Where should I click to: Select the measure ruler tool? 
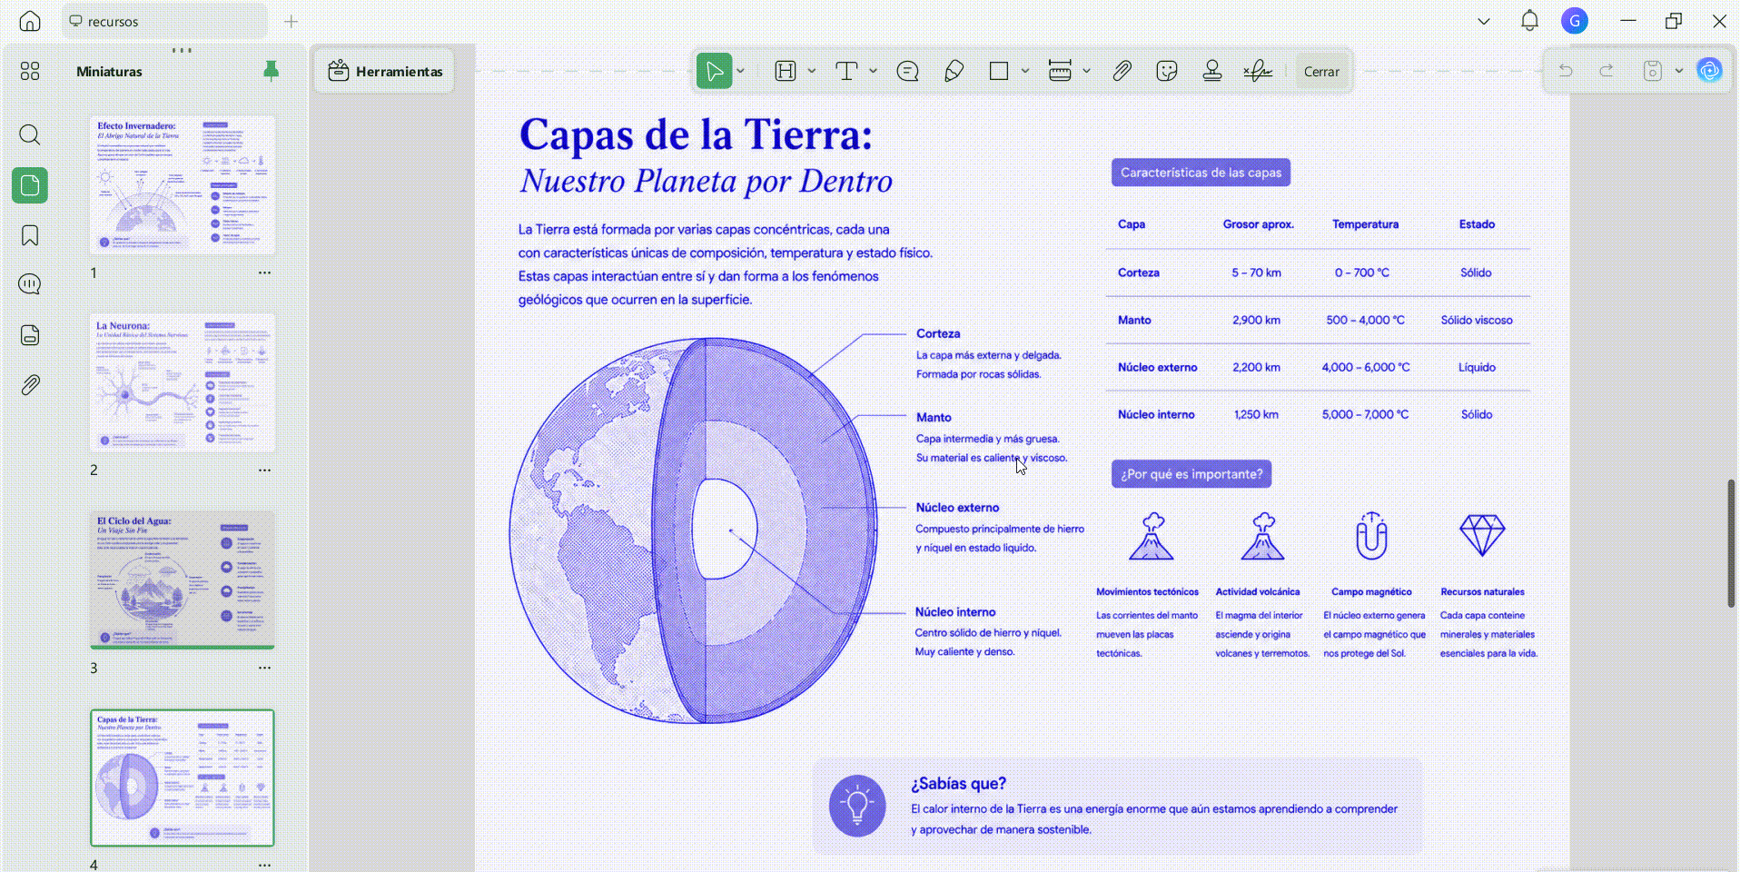(x=1060, y=71)
